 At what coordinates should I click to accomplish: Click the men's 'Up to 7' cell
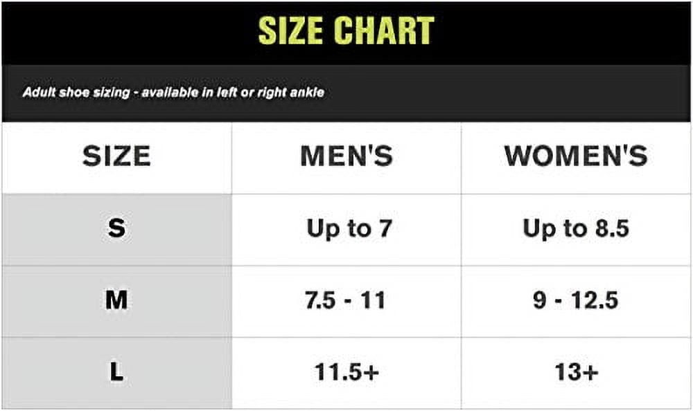[x=349, y=229]
